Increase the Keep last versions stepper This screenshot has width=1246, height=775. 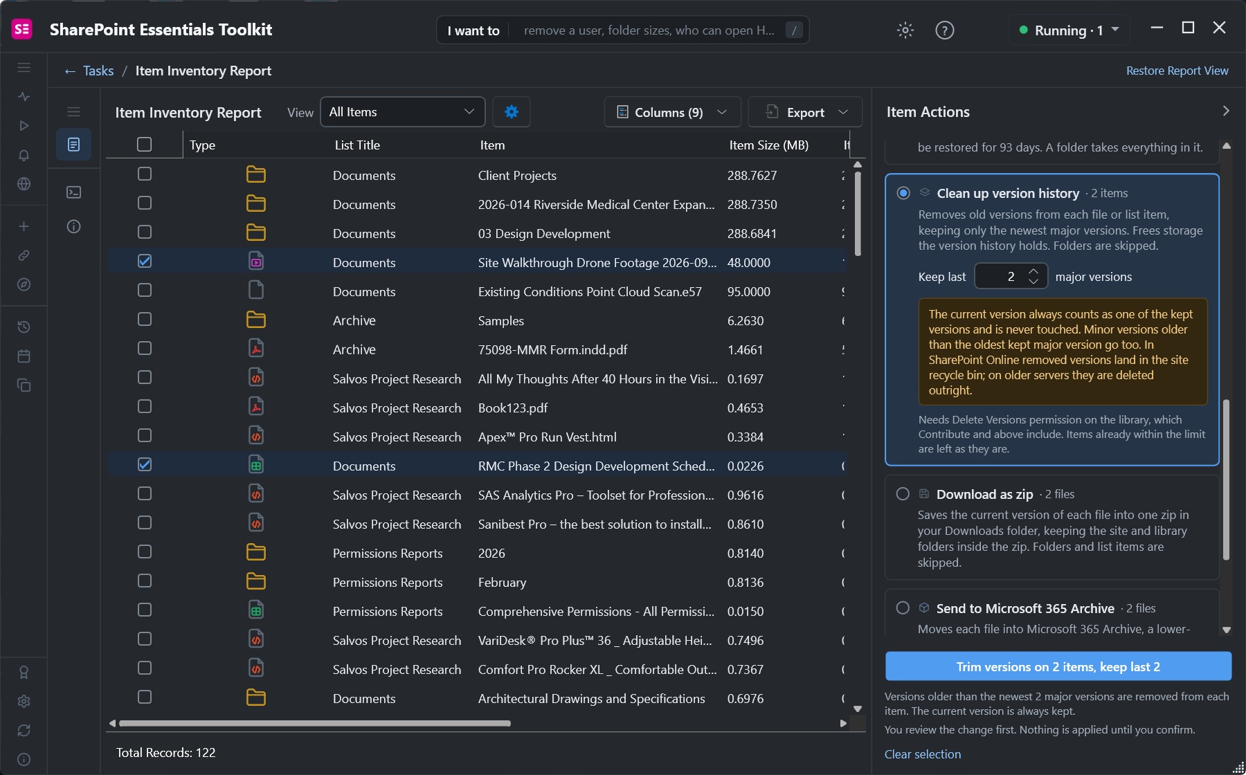(x=1033, y=271)
